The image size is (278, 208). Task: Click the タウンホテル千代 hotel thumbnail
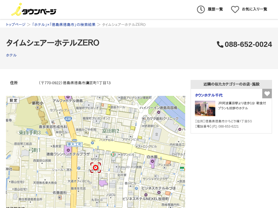click(205, 108)
